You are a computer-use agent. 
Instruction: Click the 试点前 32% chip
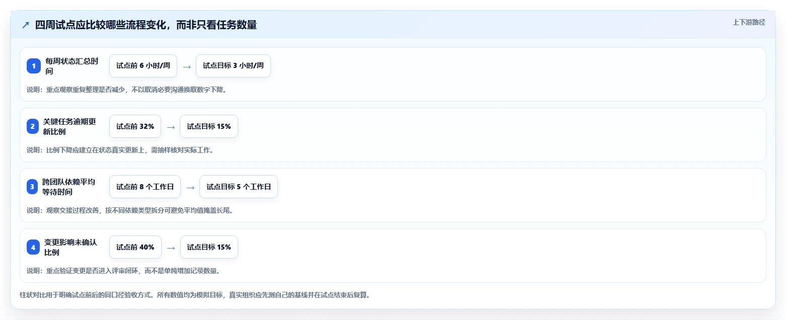tap(135, 126)
